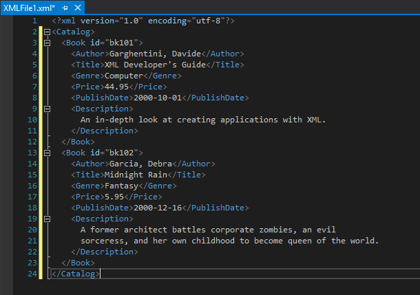Place cursor on the Fantasy genre value
This screenshot has height=295, width=420.
[121, 186]
